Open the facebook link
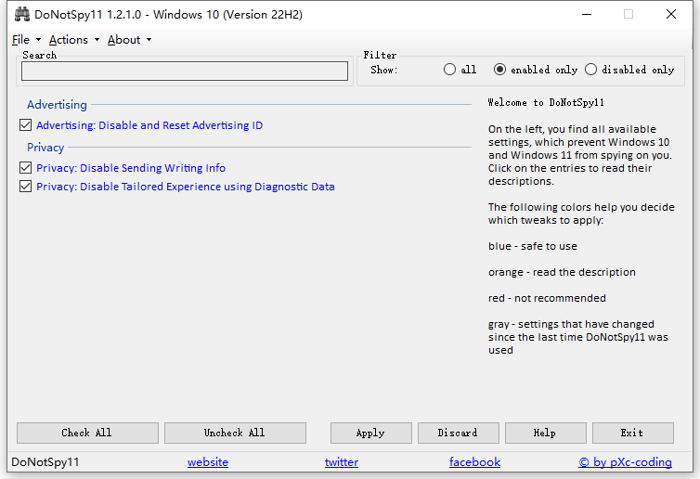700x479 pixels. click(474, 462)
